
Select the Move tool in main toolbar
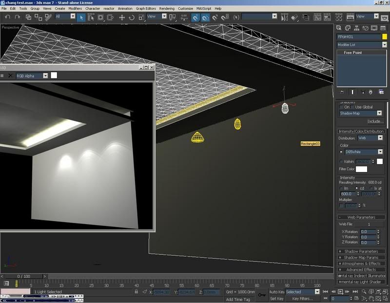click(122, 17)
